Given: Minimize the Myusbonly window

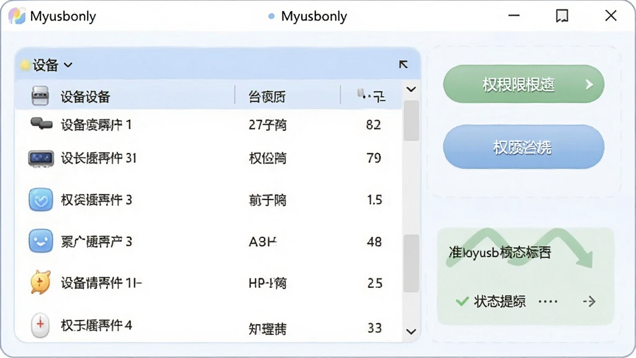Looking at the screenshot, I should coord(514,16).
